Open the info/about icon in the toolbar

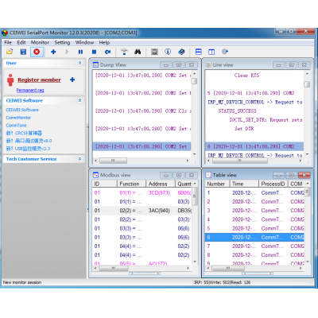(x=168, y=52)
